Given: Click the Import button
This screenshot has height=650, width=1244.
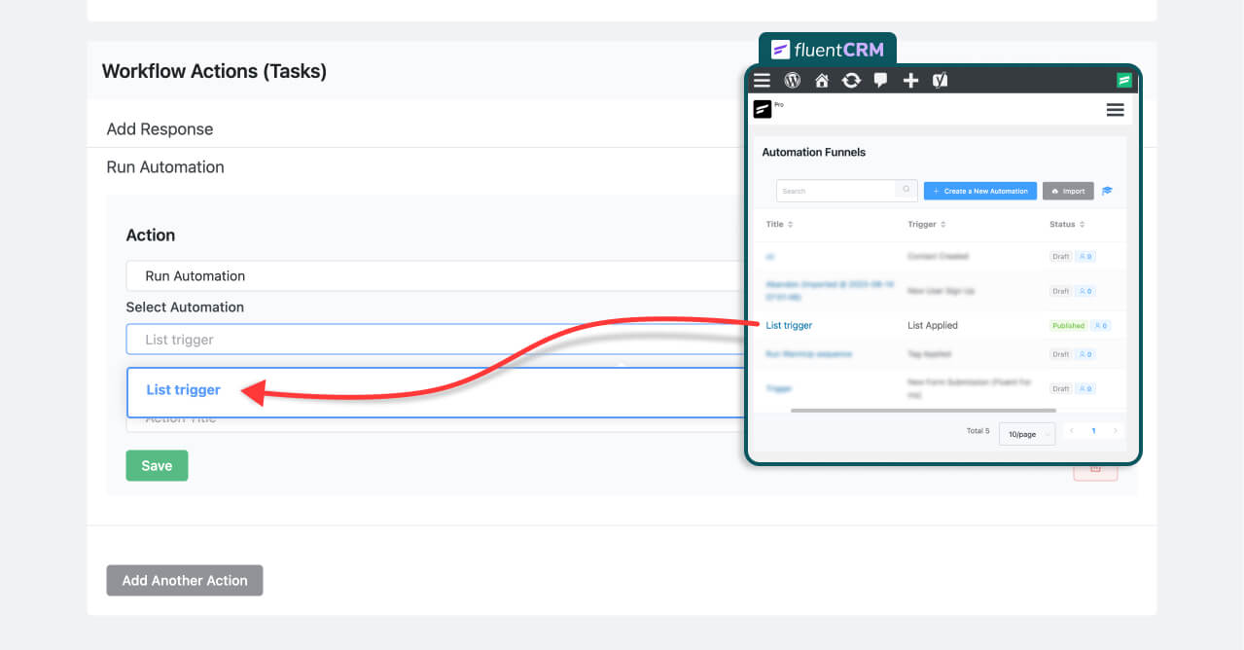Looking at the screenshot, I should [x=1068, y=191].
